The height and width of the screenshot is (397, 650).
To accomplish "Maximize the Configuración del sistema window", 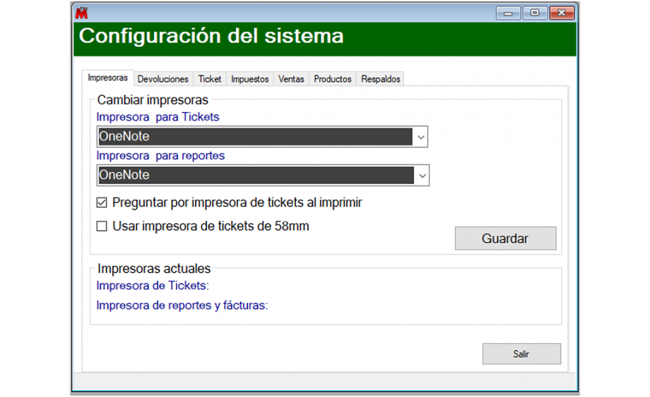I will tap(534, 13).
